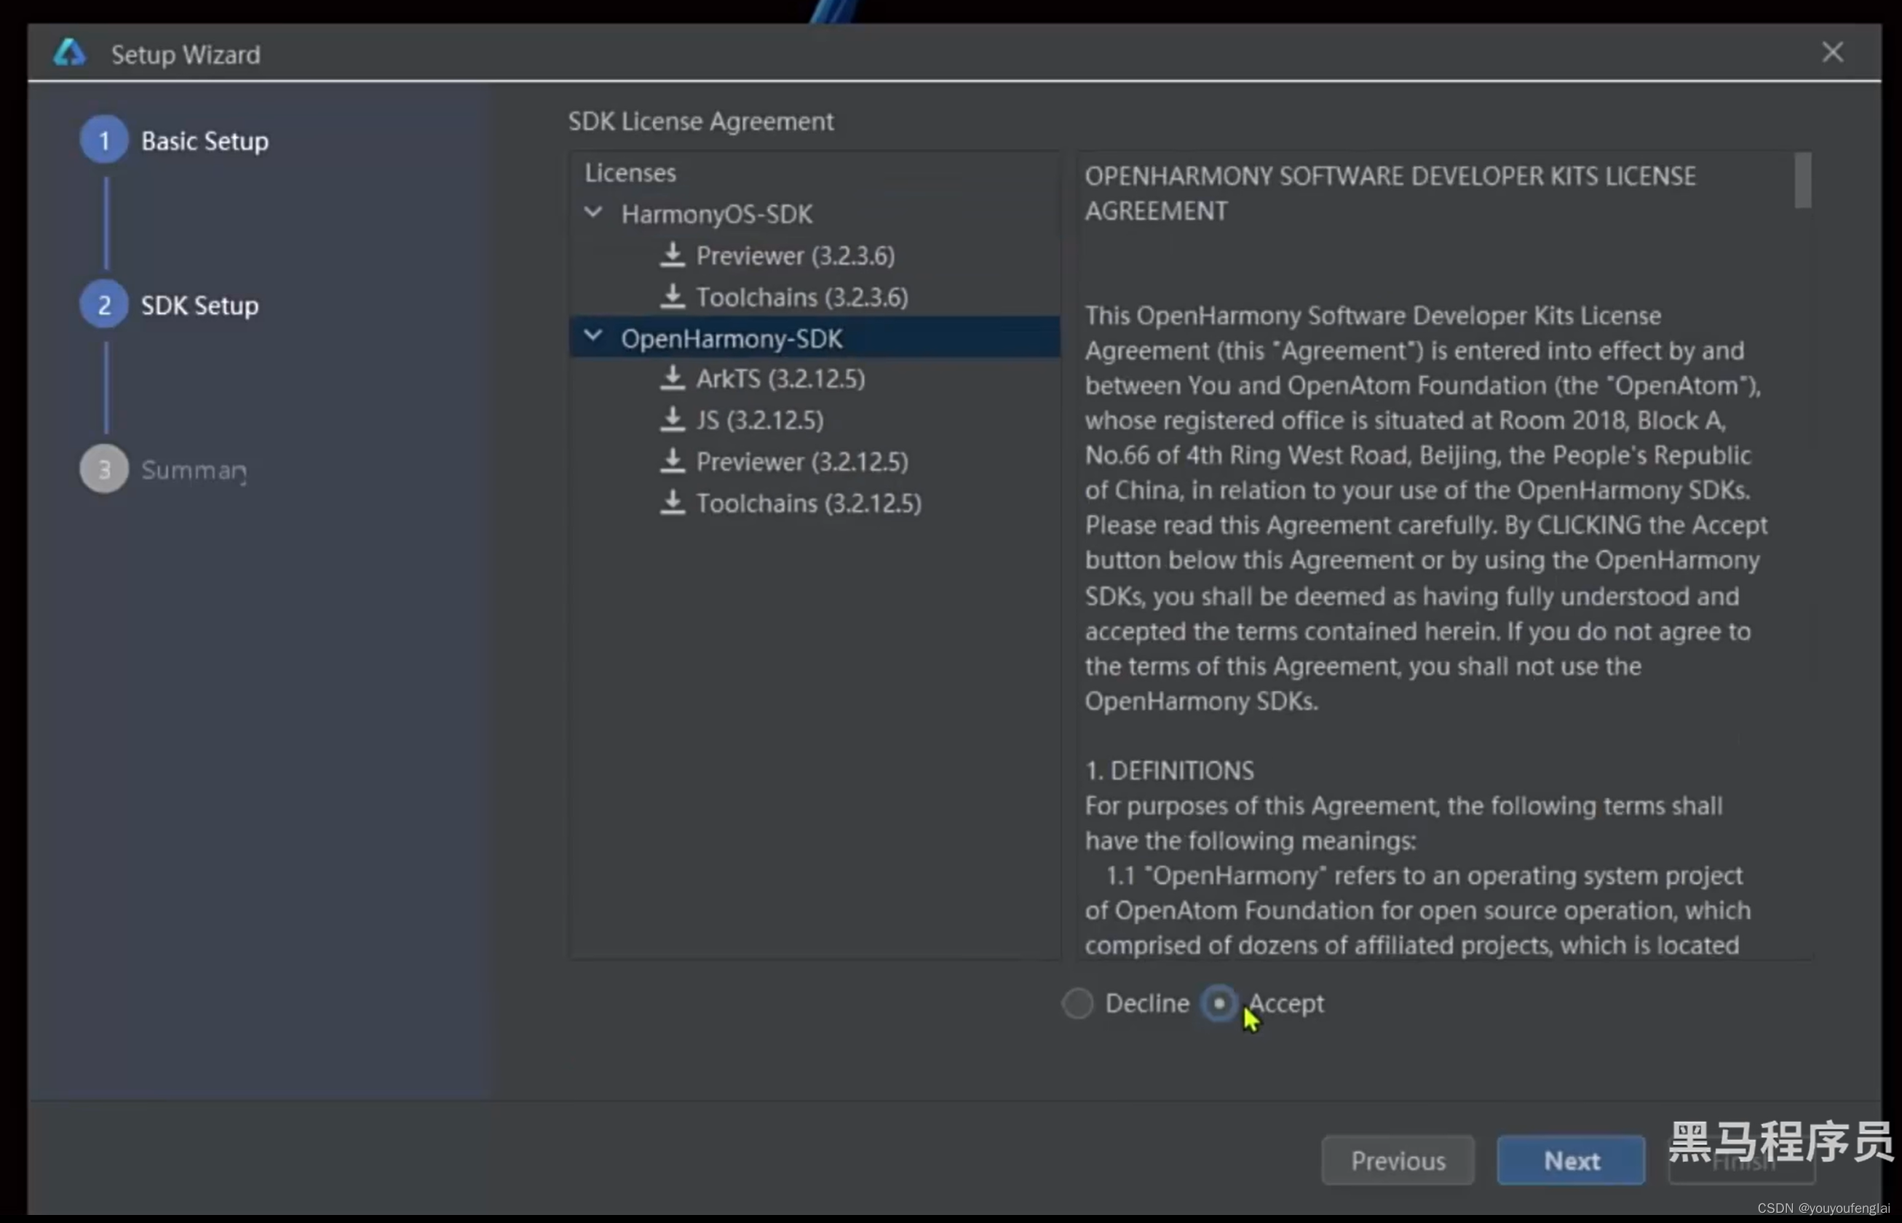Viewport: 1902px width, 1223px height.
Task: Select the Decline radio button
Action: [1079, 1003]
